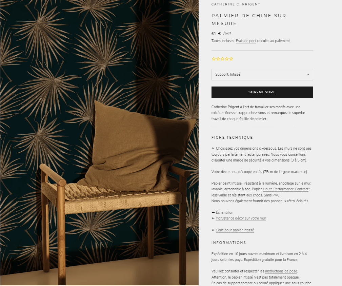The image size is (342, 286).
Task: Click the chevron arrow in Support selector
Action: pyautogui.click(x=307, y=75)
